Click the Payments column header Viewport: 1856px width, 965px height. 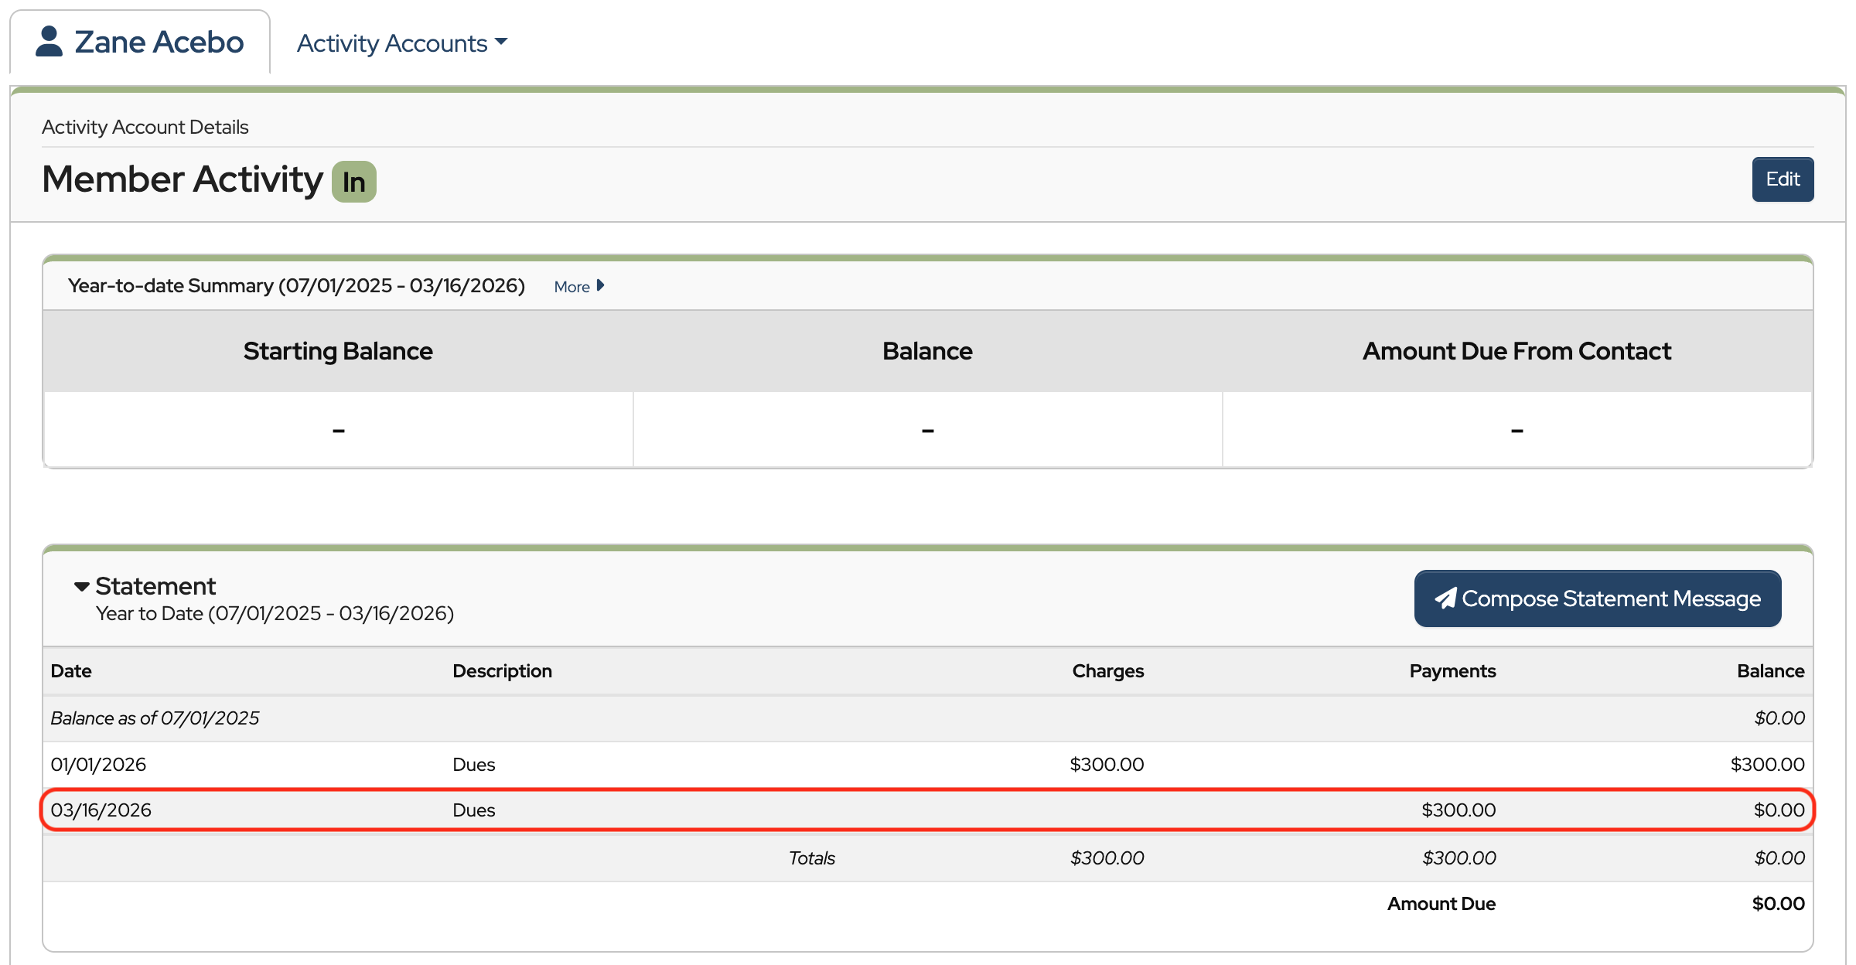pyautogui.click(x=1452, y=670)
